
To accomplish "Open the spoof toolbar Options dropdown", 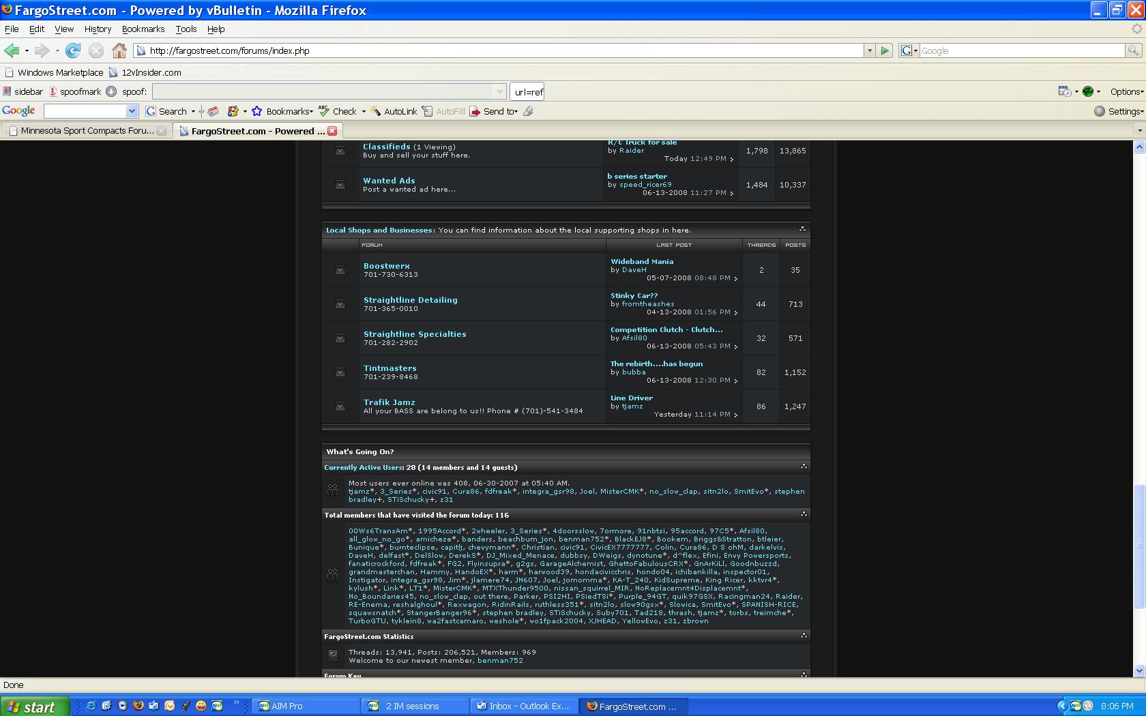I will 1126,91.
